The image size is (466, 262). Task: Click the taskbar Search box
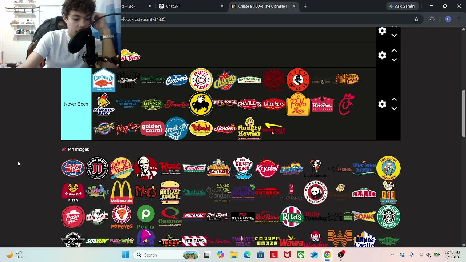166,255
